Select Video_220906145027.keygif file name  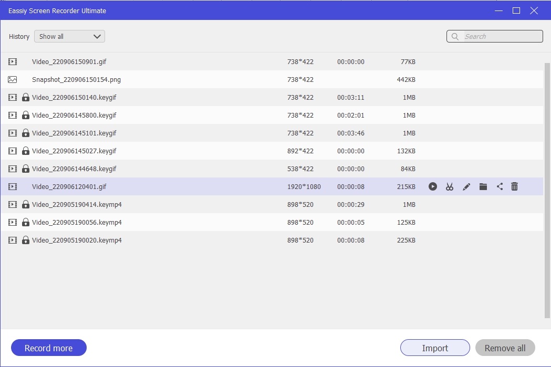[x=74, y=151]
